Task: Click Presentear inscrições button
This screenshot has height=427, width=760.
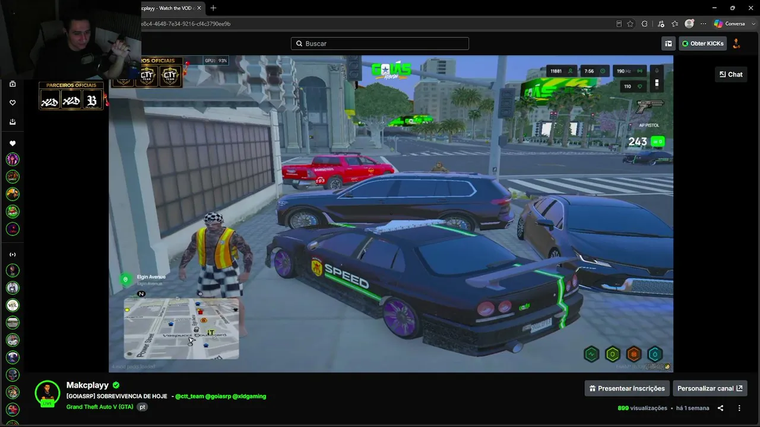Action: [x=627, y=388]
